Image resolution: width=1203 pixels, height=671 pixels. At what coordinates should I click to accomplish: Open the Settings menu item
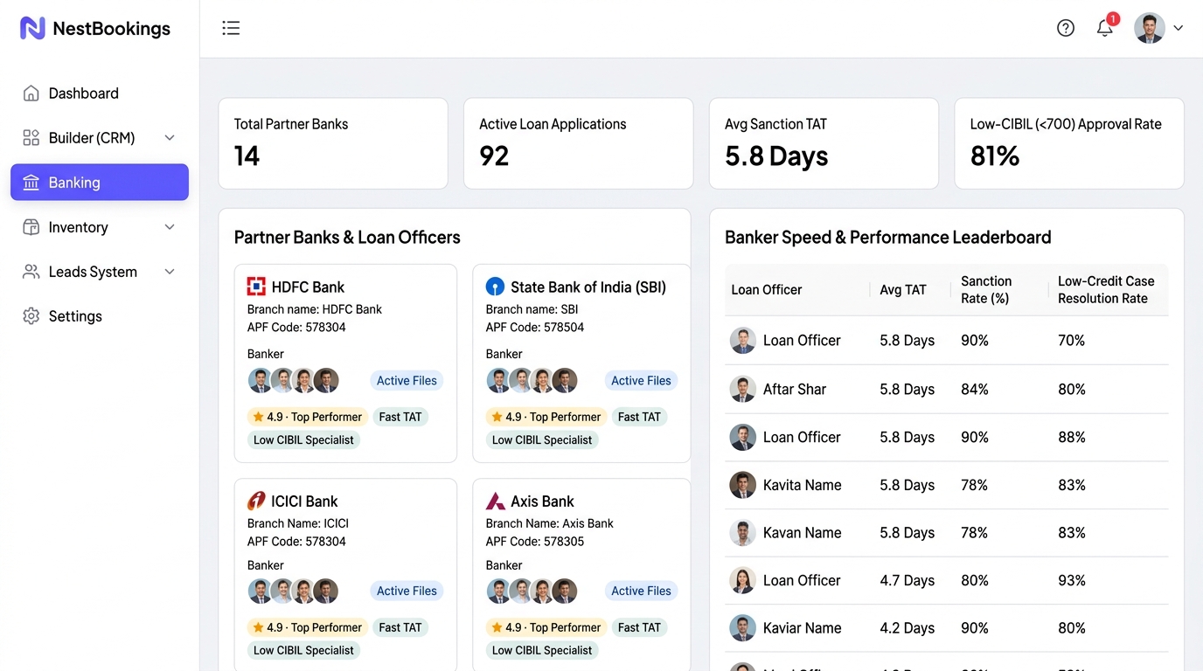coord(100,316)
